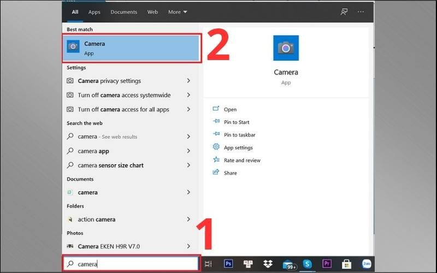The image size is (437, 273).
Task: Switch to the Apps search tab
Action: (x=95, y=11)
